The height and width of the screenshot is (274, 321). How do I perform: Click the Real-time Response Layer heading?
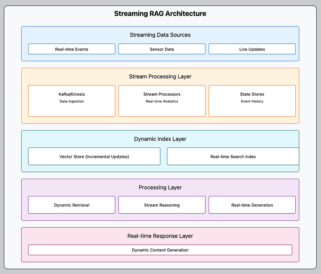(160, 236)
